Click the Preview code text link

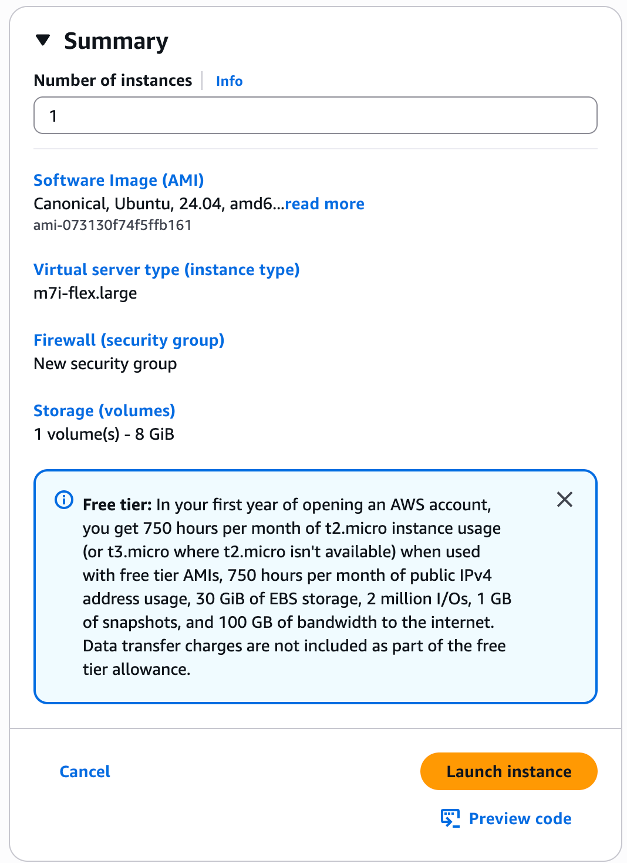[x=520, y=818]
